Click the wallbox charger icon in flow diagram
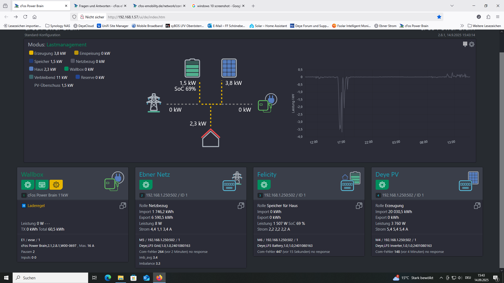This screenshot has width=504, height=283. coord(267,103)
